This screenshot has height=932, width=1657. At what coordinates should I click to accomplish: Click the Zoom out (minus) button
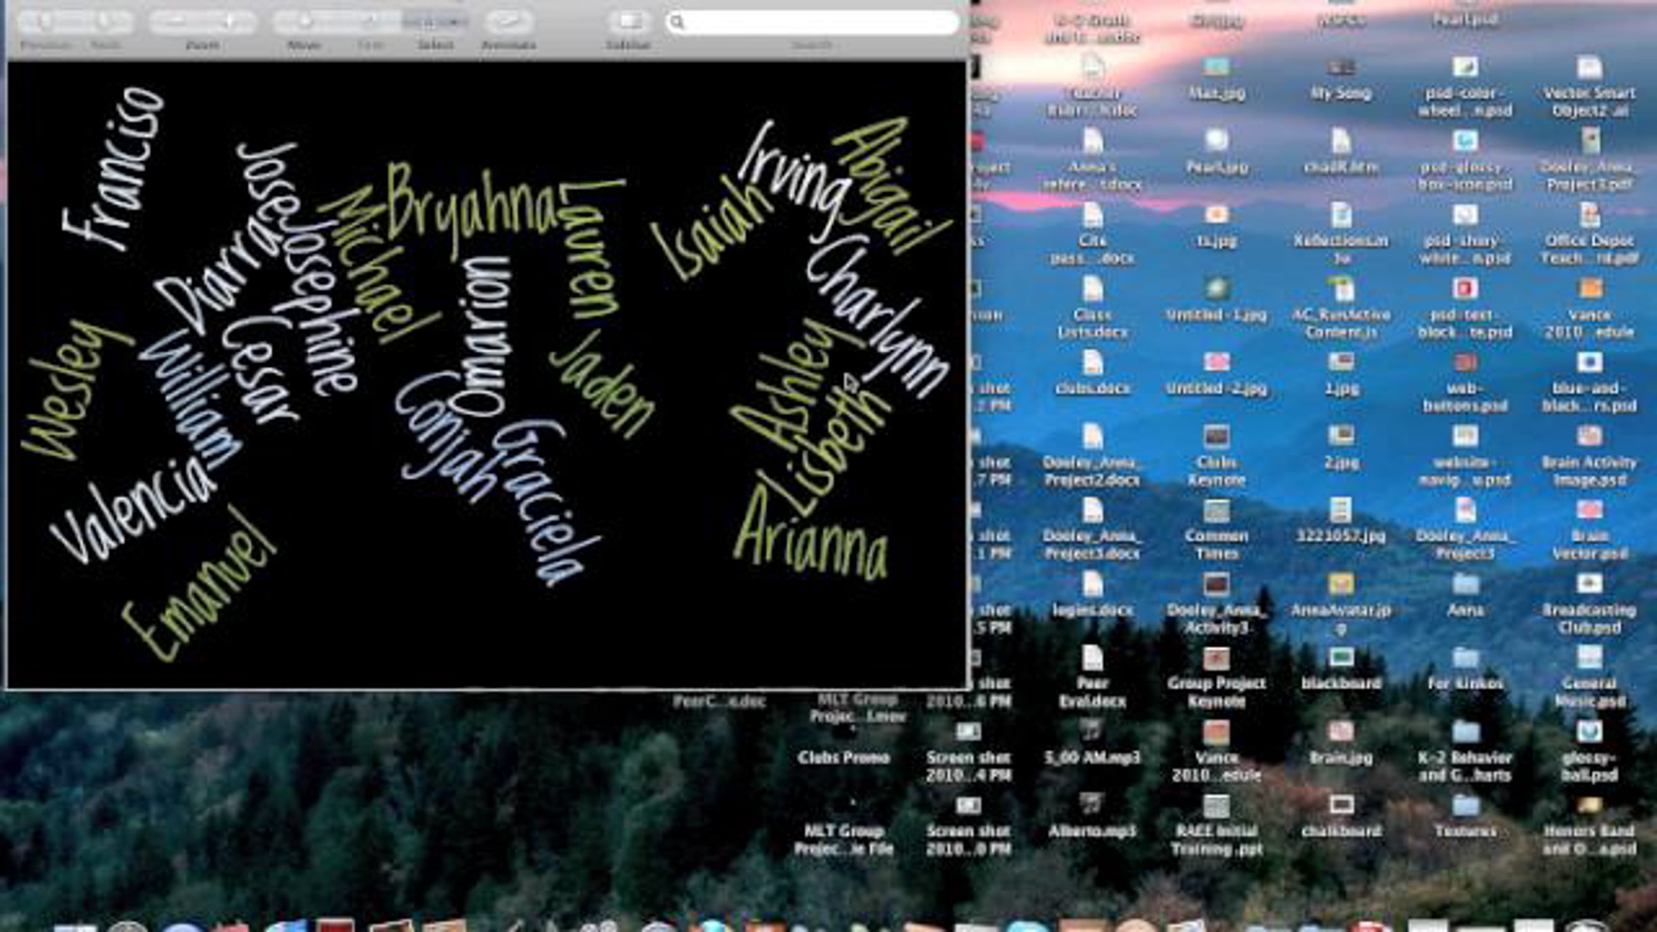[x=175, y=22]
